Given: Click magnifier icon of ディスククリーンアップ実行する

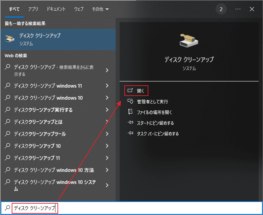Looking at the screenshot, I should (7, 110).
